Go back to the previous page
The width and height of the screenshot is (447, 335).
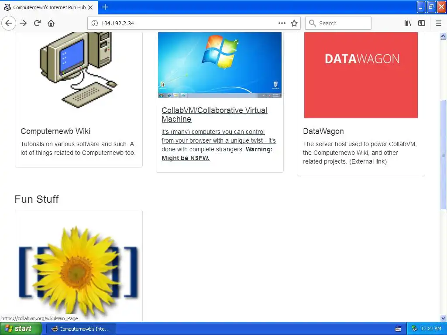[9, 23]
